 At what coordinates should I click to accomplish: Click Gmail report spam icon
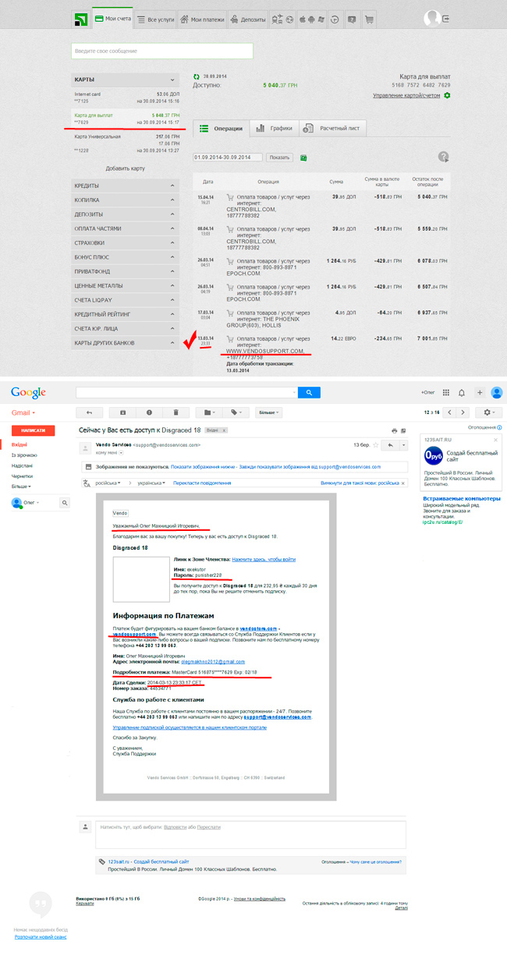click(149, 412)
